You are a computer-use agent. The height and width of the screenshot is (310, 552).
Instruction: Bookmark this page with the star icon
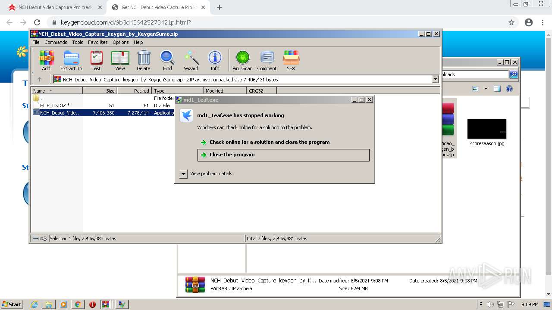click(x=511, y=22)
